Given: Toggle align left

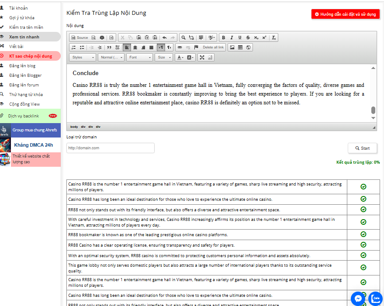Looking at the screenshot, I should point(127,47).
